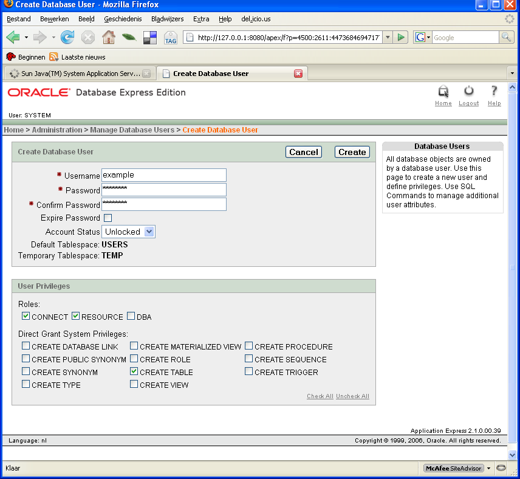The image size is (520, 479).
Task: Click the browser home toolbar icon
Action: pyautogui.click(x=108, y=38)
